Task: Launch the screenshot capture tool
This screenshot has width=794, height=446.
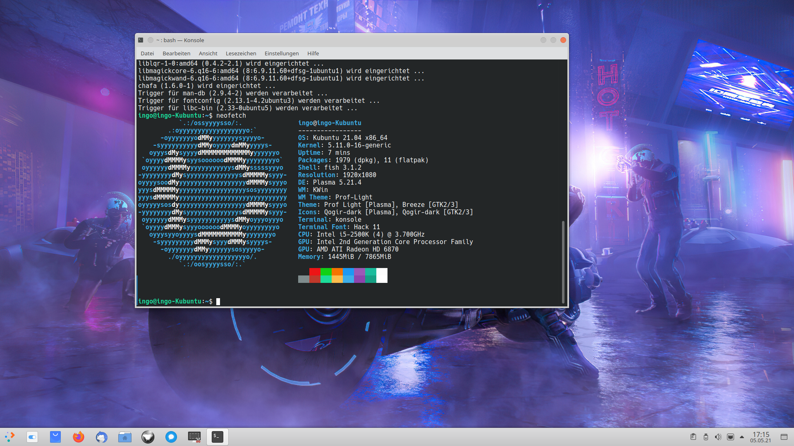Action: (x=194, y=437)
